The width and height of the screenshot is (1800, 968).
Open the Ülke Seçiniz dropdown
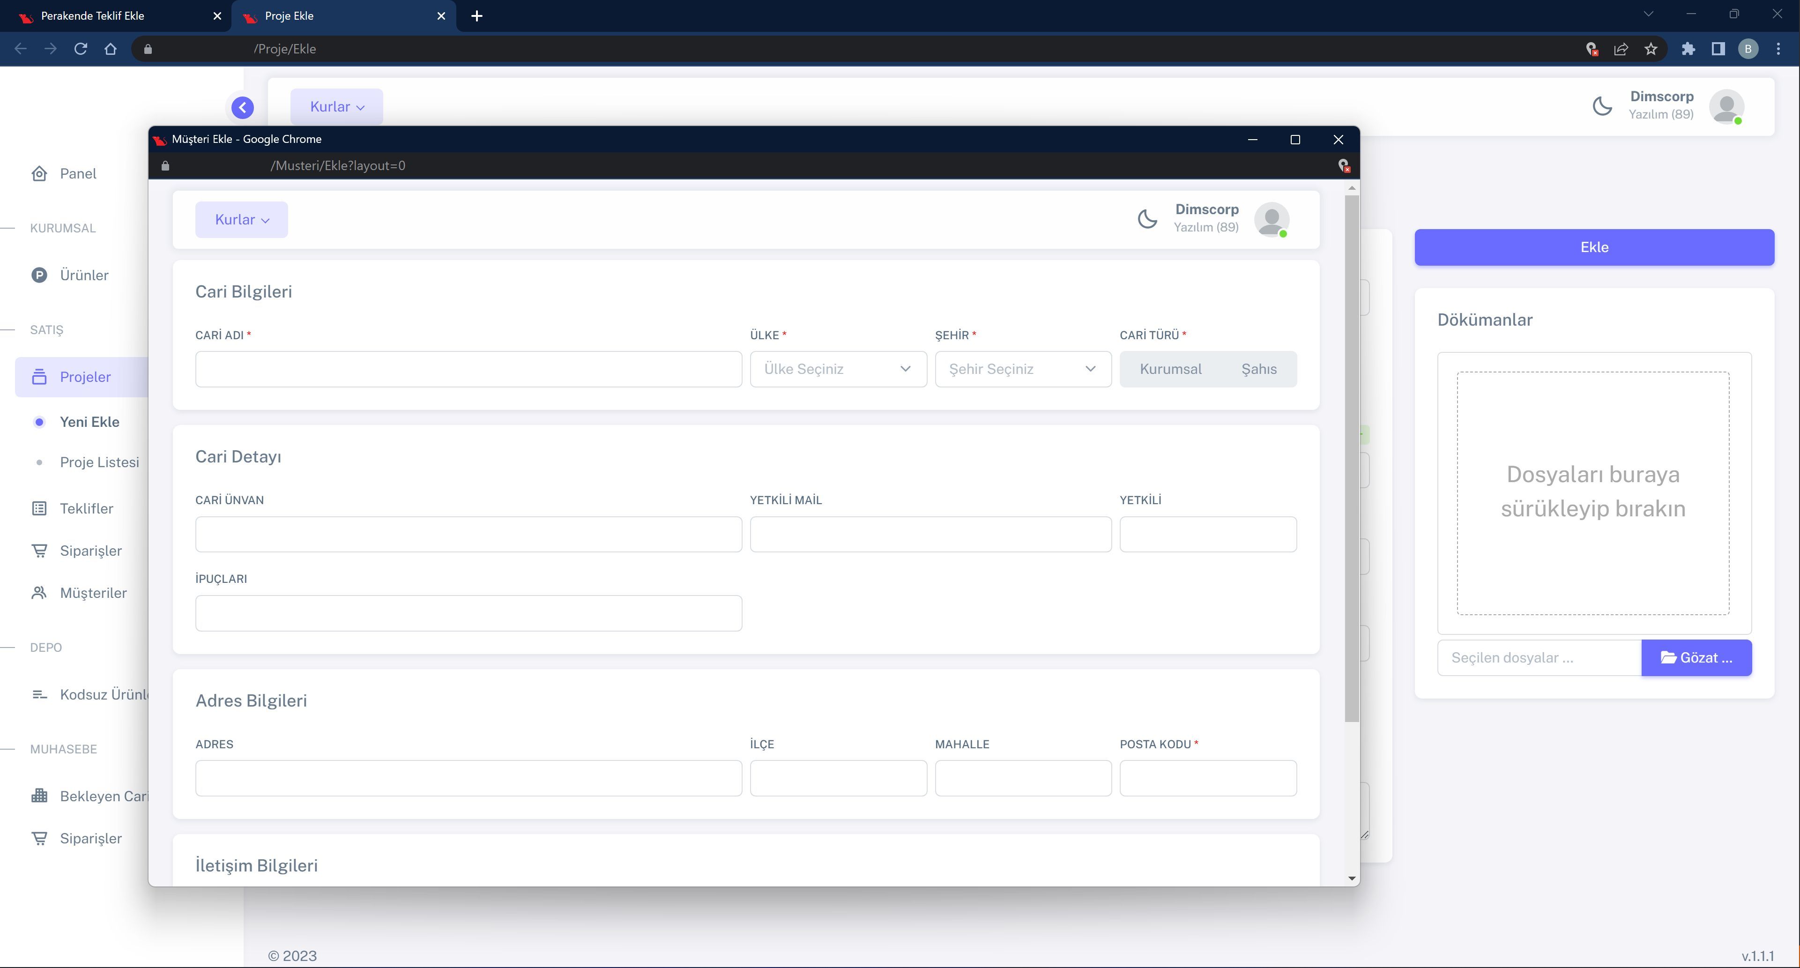click(838, 369)
